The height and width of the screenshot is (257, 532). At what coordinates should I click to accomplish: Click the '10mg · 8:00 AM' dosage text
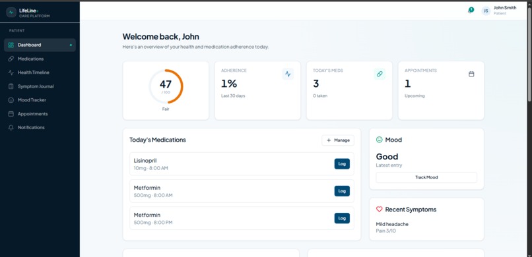150,168
